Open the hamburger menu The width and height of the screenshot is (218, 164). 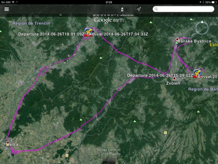pyautogui.click(x=7, y=9)
